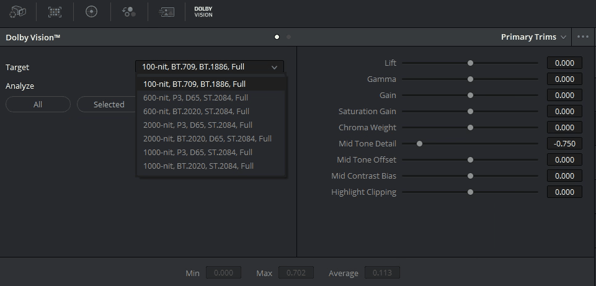Image resolution: width=596 pixels, height=286 pixels.
Task: Edit the Gain value field
Action: point(564,95)
